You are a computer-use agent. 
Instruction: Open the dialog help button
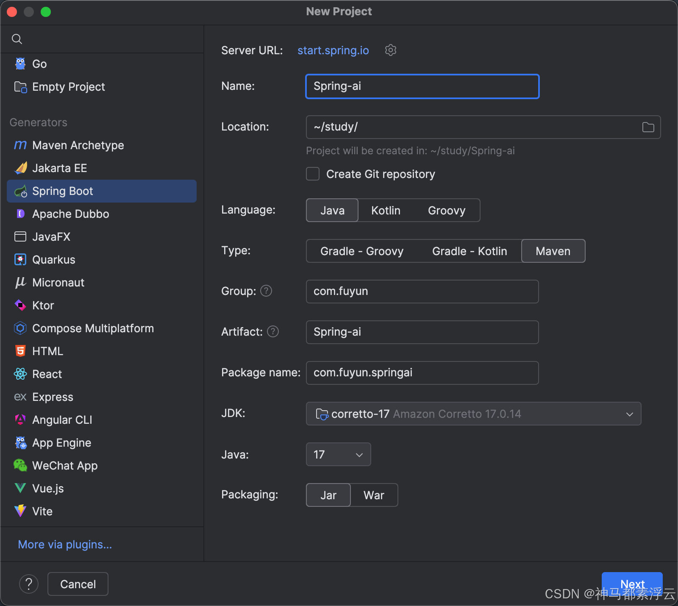click(29, 584)
